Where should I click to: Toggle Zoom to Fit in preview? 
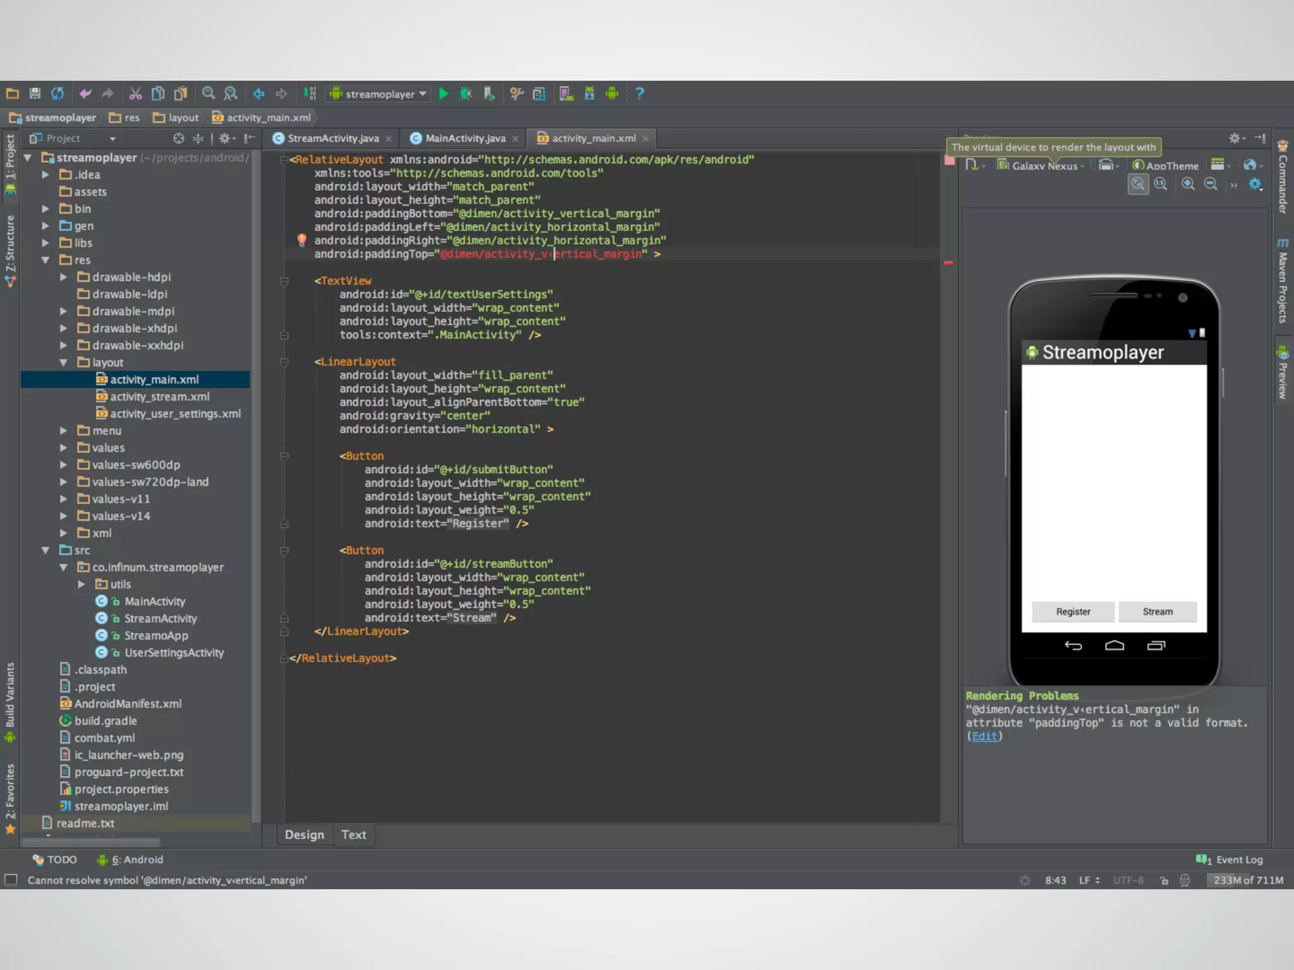[x=1138, y=184]
